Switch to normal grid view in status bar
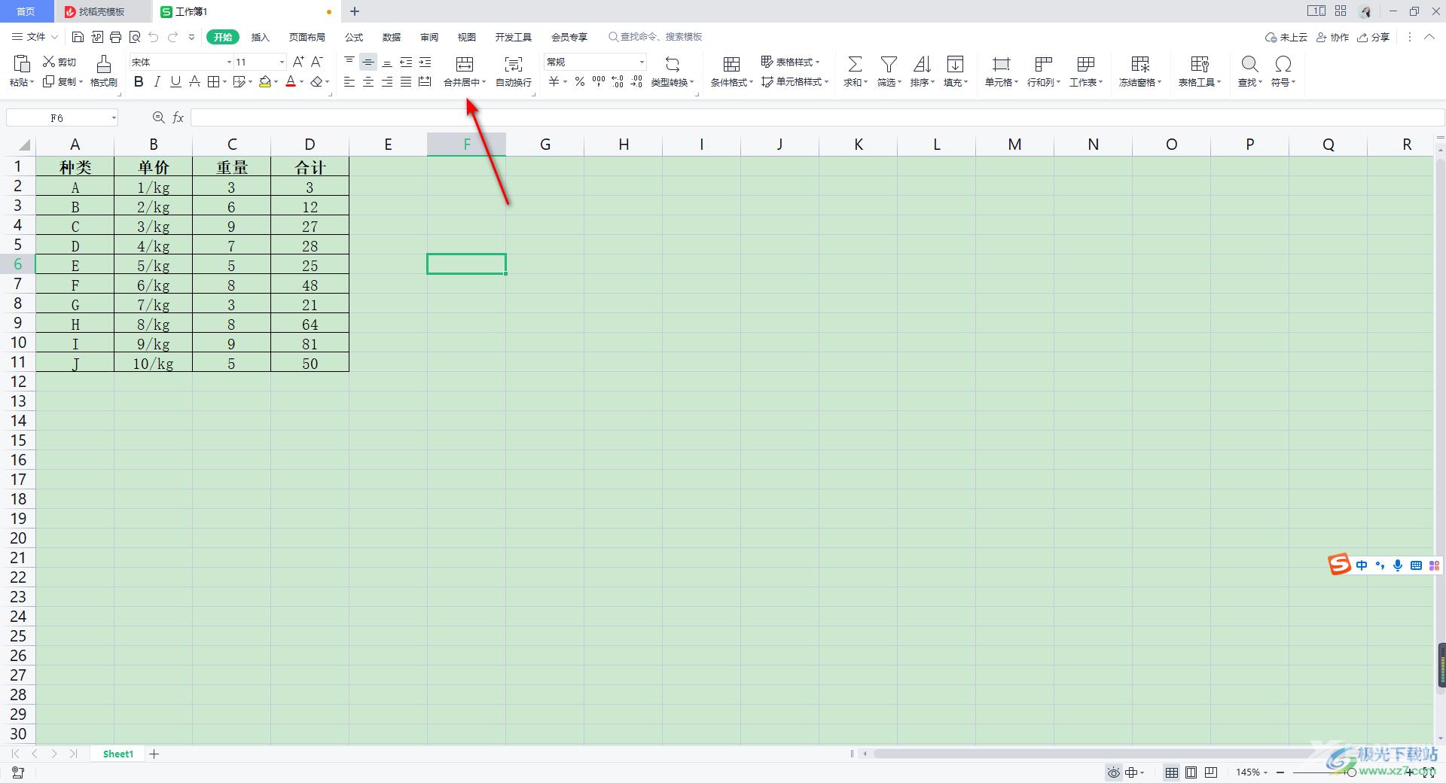This screenshot has height=783, width=1446. 1172,772
